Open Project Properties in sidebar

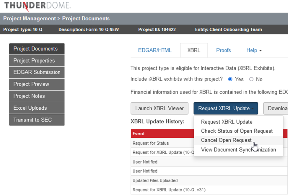(37, 61)
